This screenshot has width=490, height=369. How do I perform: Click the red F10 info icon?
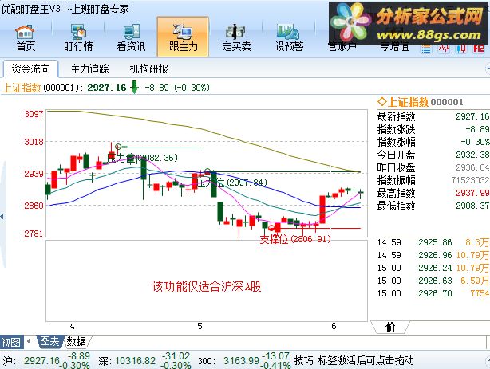click(479, 49)
